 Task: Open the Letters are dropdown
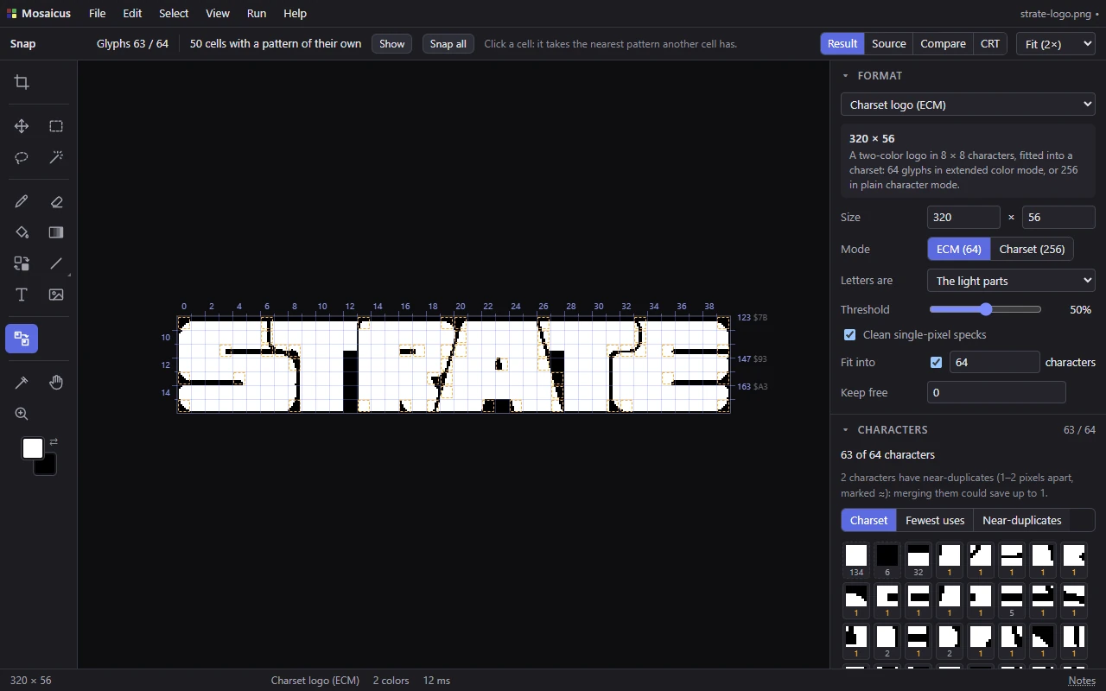[x=1011, y=281]
